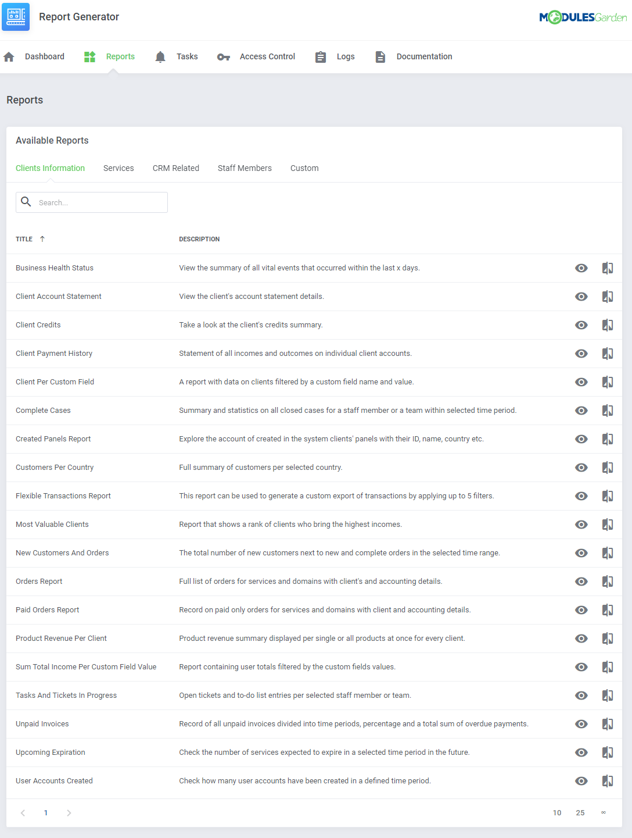
Task: Open Documentation menu item
Action: [424, 56]
